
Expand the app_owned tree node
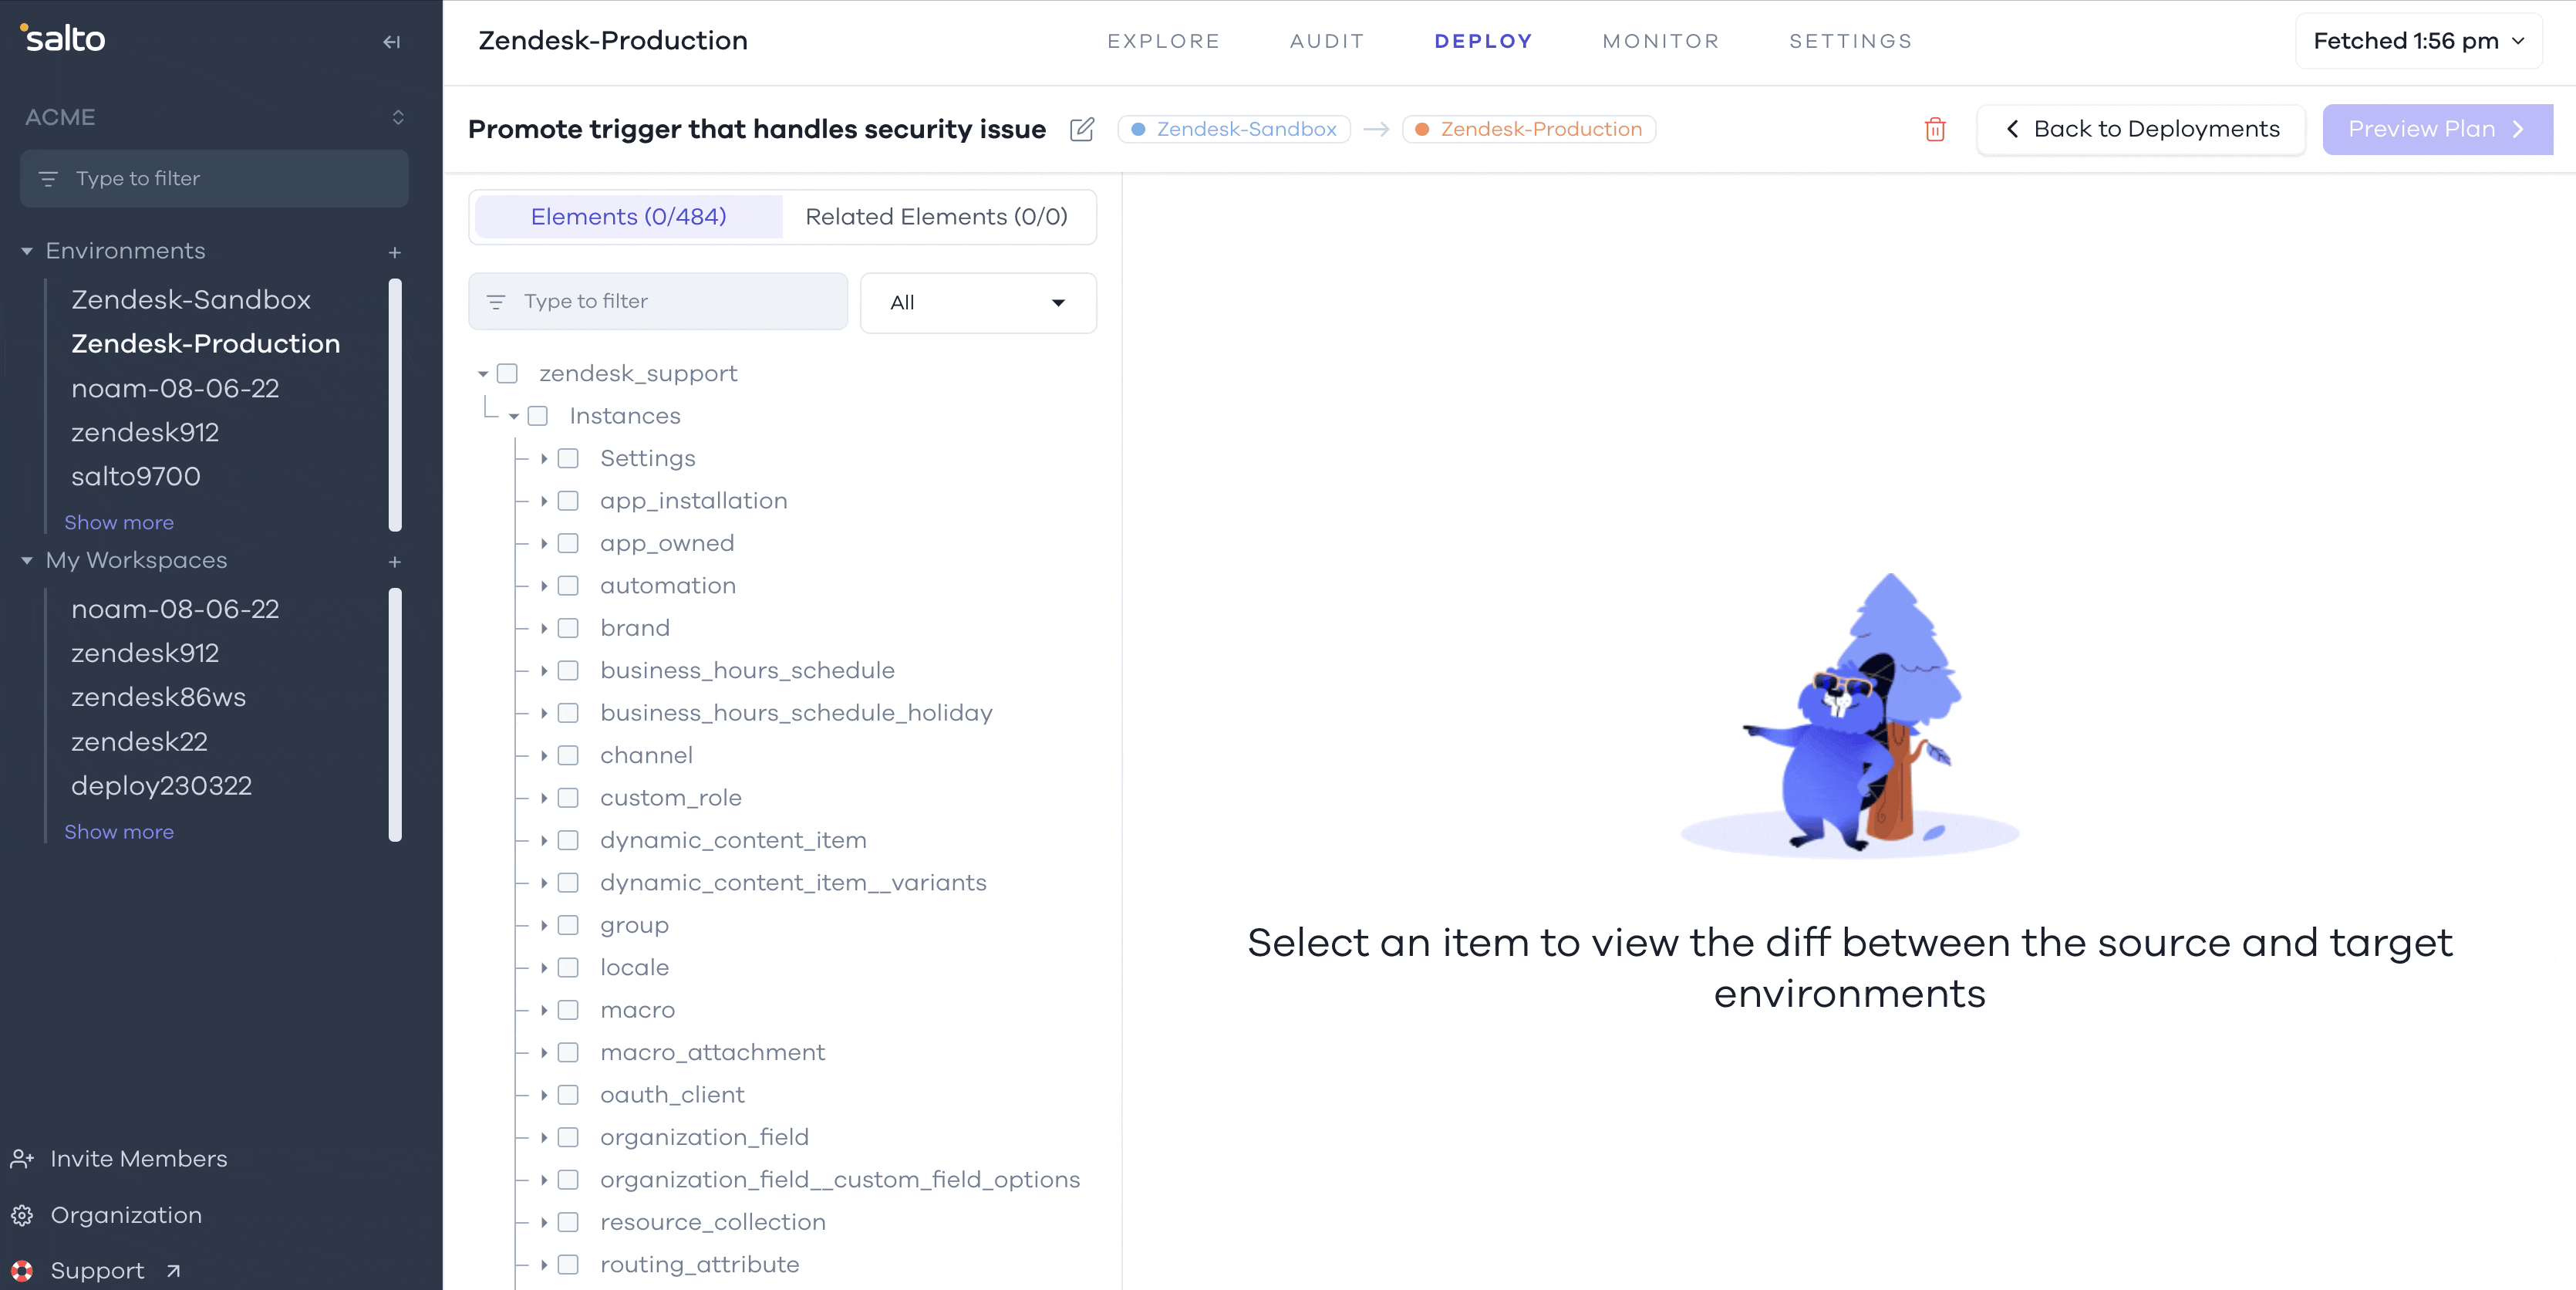tap(544, 543)
